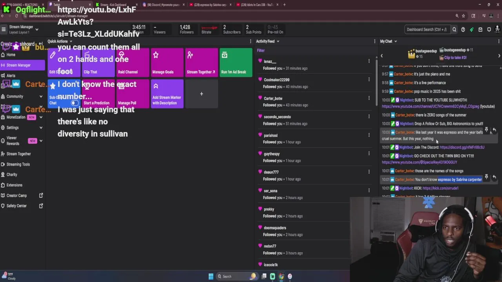Expand the Viewer Rewards sidebar section
Screen dimensions: 502x282
point(41,141)
